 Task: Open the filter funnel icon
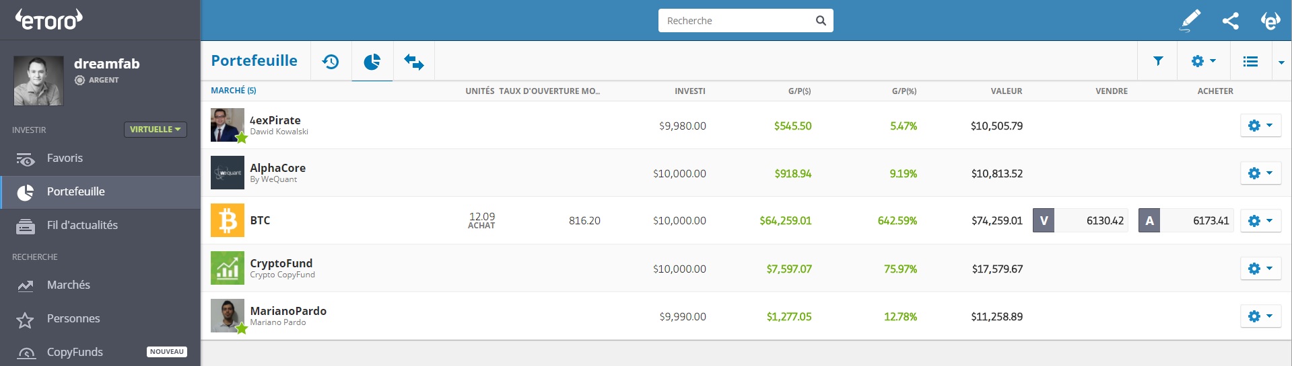click(1158, 61)
